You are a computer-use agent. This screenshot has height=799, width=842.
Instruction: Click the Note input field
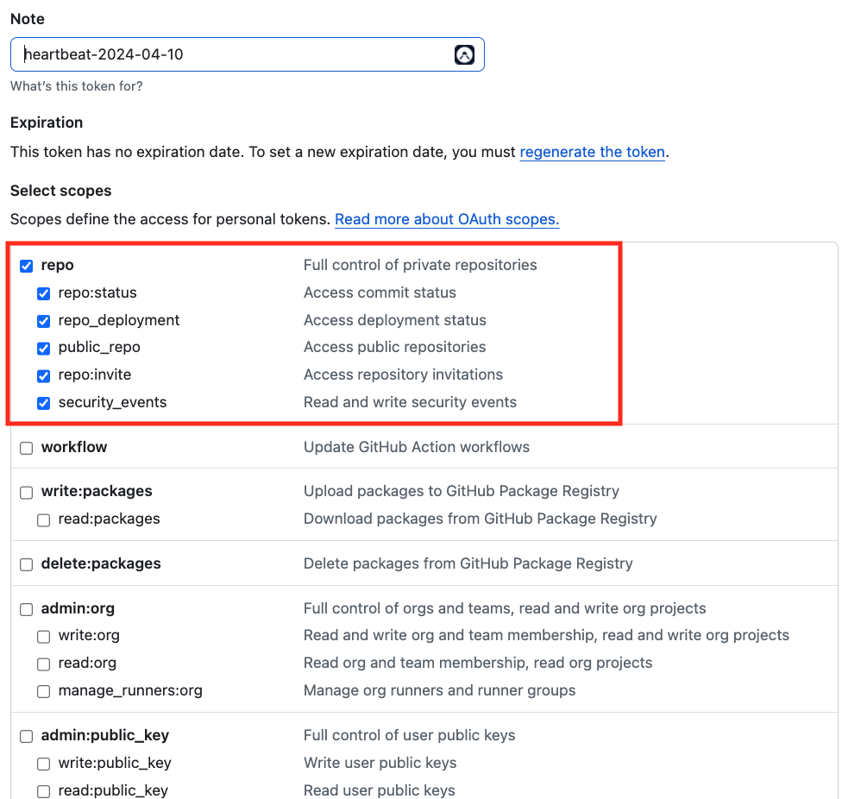(233, 54)
